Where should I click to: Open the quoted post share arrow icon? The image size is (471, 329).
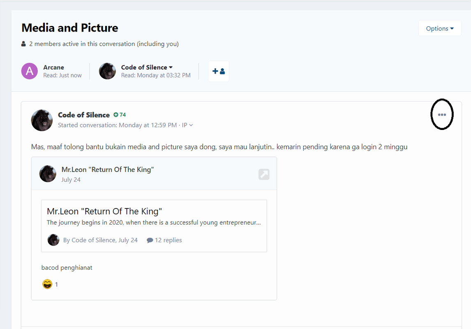pos(264,174)
